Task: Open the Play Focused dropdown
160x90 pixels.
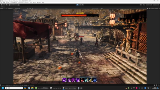Action: tap(96, 8)
